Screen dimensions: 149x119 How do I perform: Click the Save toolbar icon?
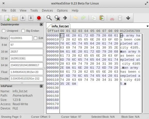23,18
